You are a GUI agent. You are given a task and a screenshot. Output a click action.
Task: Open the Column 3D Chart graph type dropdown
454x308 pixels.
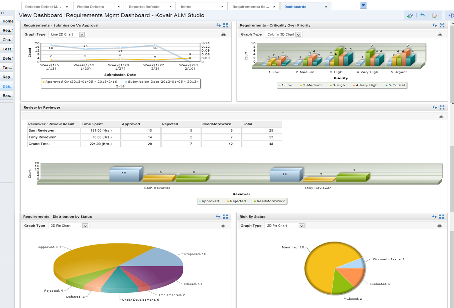(298, 34)
